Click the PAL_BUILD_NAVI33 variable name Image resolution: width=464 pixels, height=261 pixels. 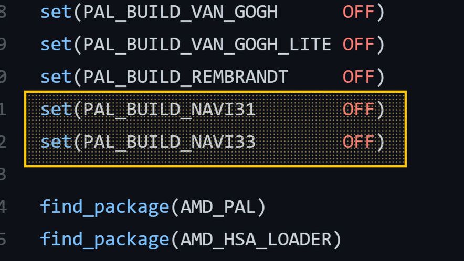(x=170, y=142)
